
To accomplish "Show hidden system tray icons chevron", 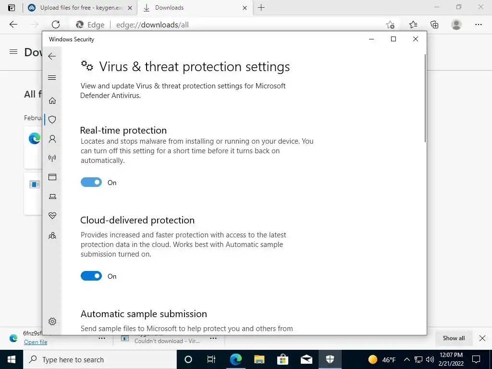I will point(406,359).
